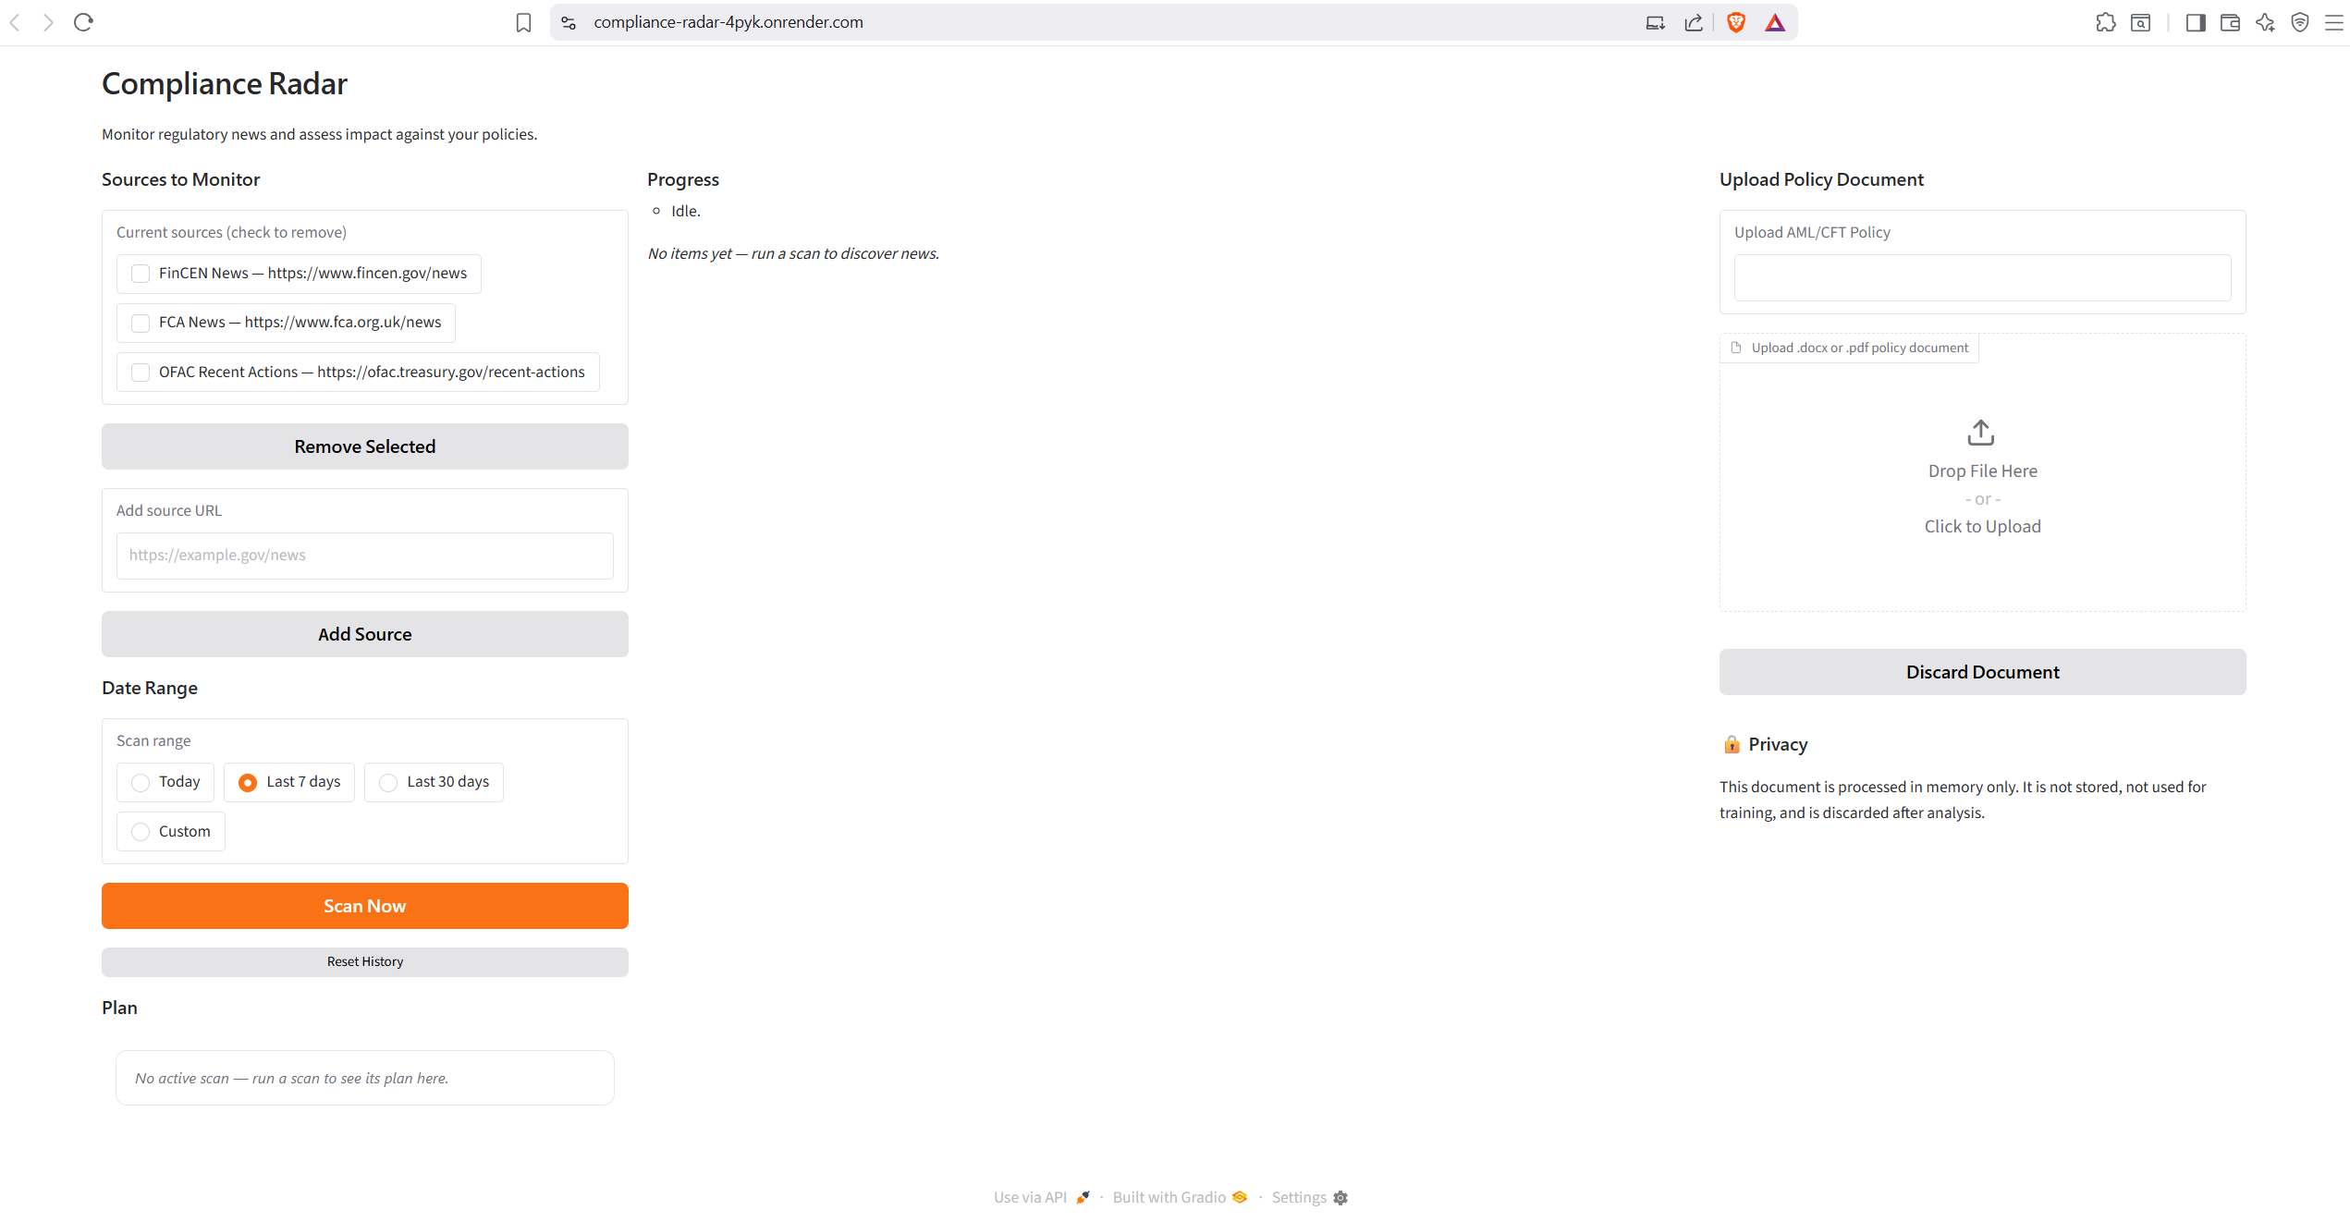Click the 'Idle.' progress status text
Image resolution: width=2350 pixels, height=1222 pixels.
coord(686,211)
